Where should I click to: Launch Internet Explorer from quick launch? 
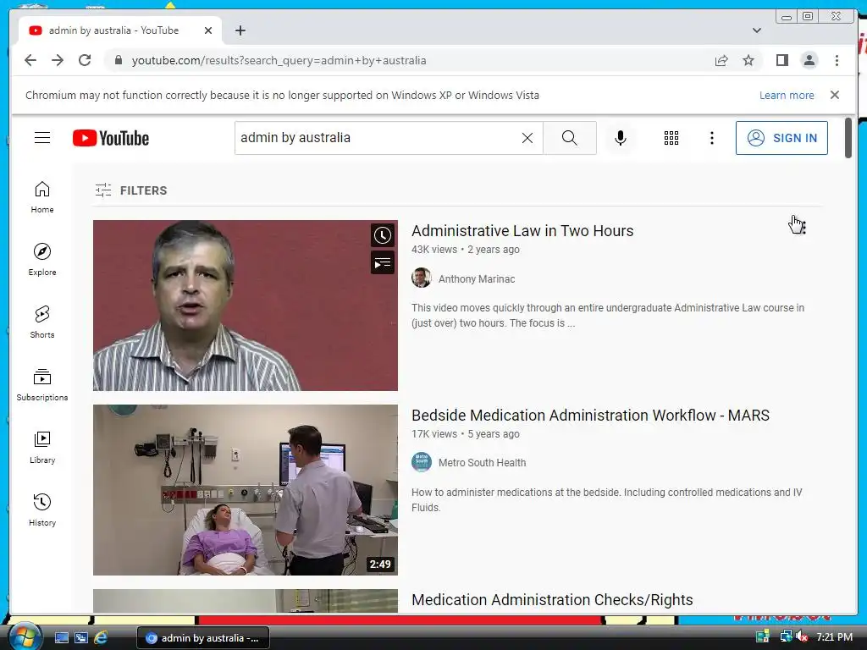pyautogui.click(x=101, y=638)
